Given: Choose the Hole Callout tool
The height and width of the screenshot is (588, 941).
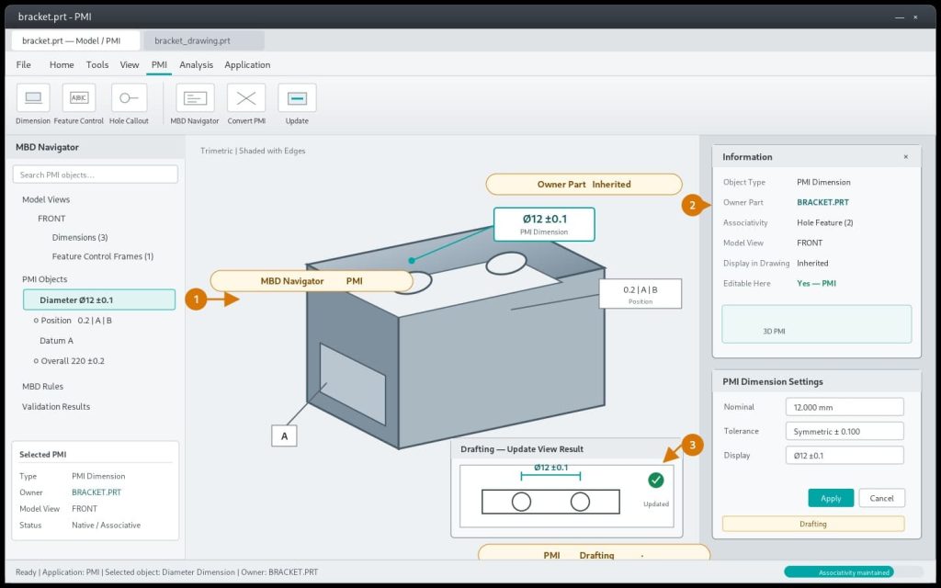Looking at the screenshot, I should click(x=129, y=97).
